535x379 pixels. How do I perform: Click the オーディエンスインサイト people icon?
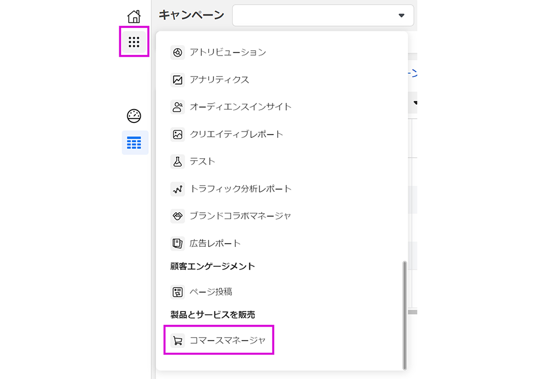coord(178,107)
